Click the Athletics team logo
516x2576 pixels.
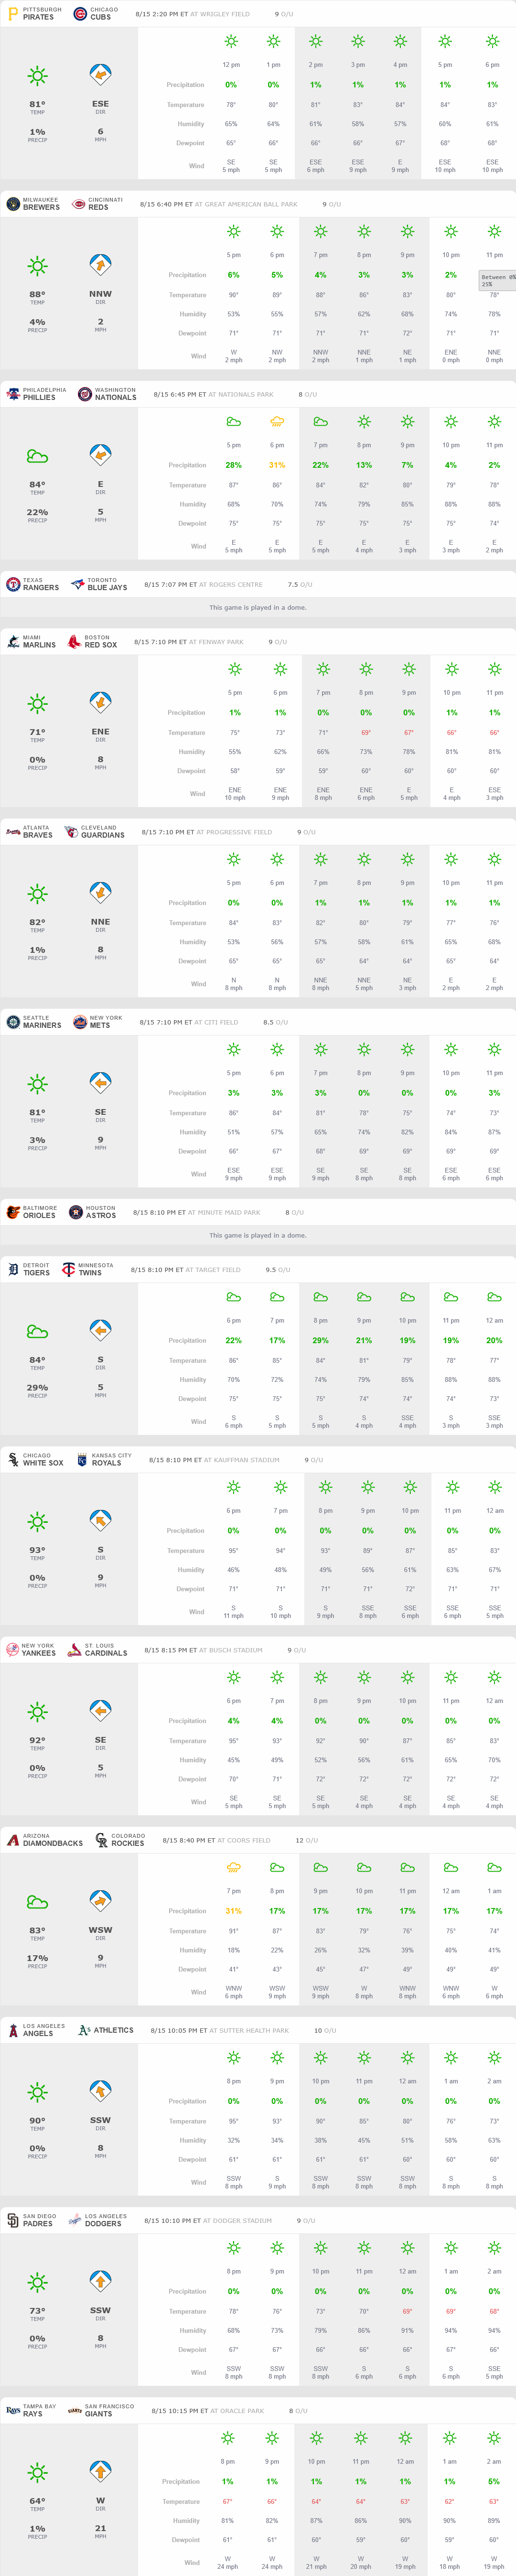pyautogui.click(x=84, y=2030)
